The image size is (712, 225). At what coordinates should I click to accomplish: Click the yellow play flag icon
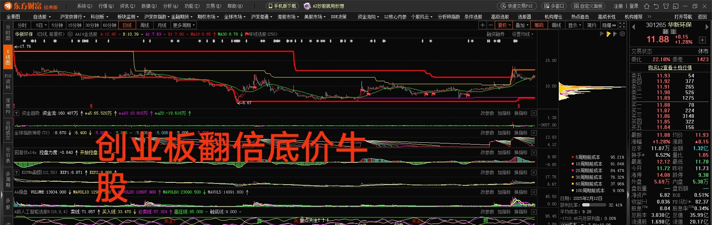(x=609, y=34)
